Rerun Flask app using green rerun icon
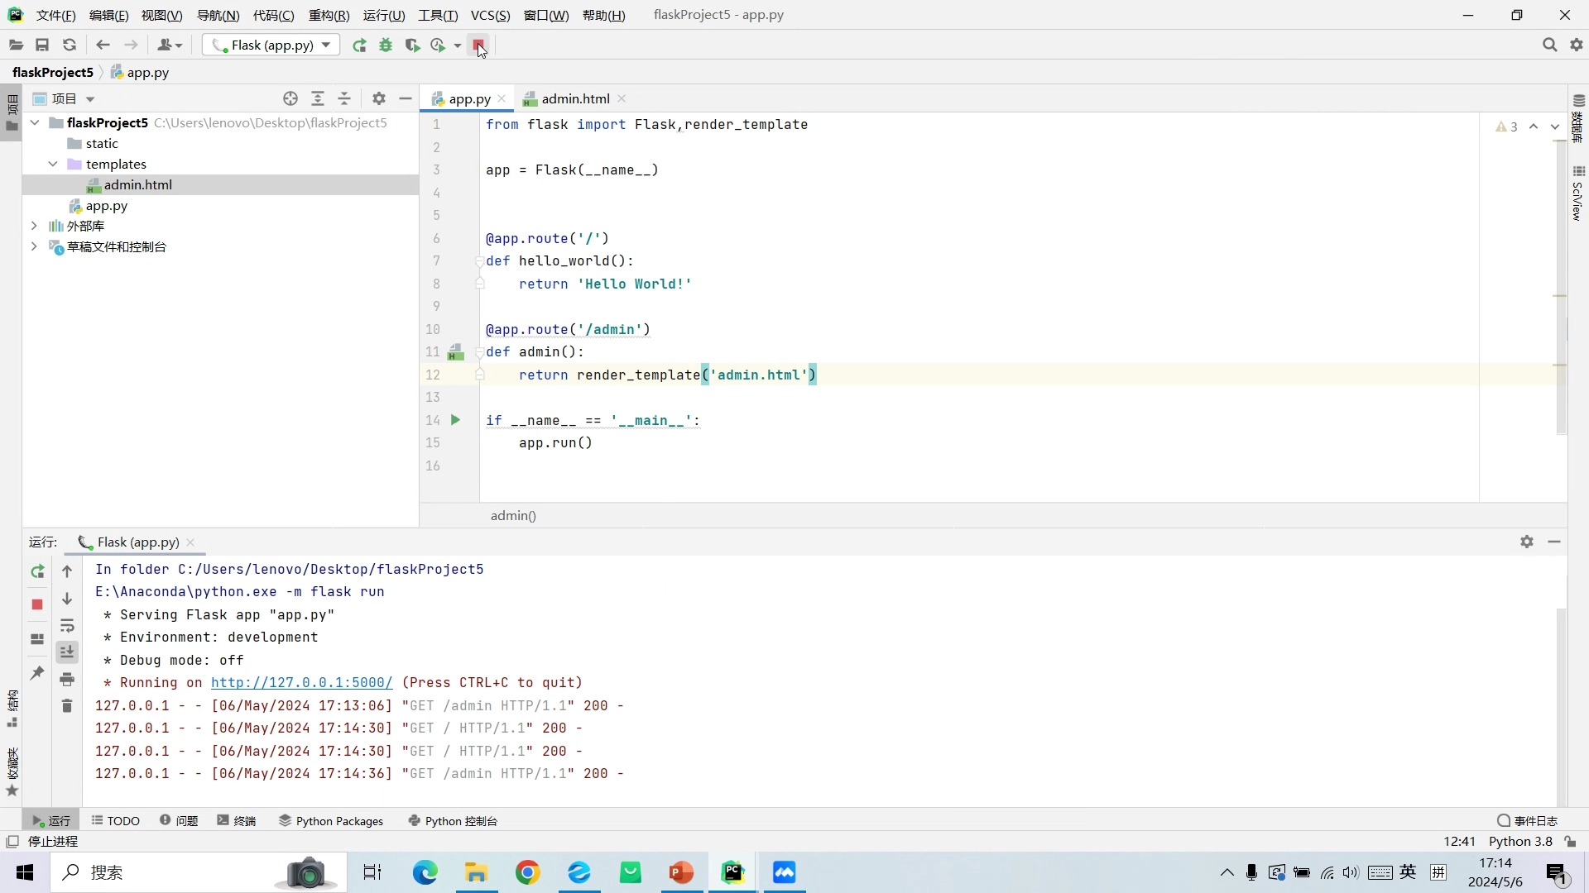 click(359, 45)
